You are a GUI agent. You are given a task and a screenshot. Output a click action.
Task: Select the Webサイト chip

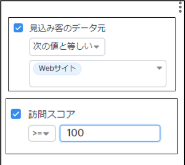[57, 69]
